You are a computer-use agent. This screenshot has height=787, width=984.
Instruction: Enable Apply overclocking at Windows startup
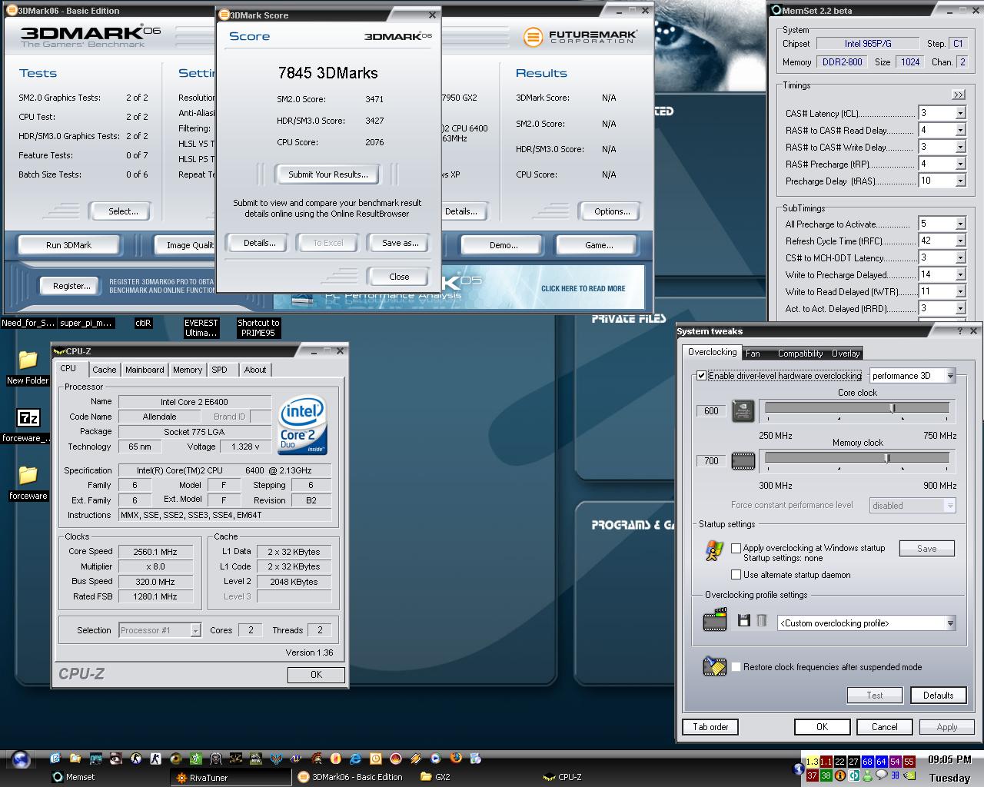point(736,548)
